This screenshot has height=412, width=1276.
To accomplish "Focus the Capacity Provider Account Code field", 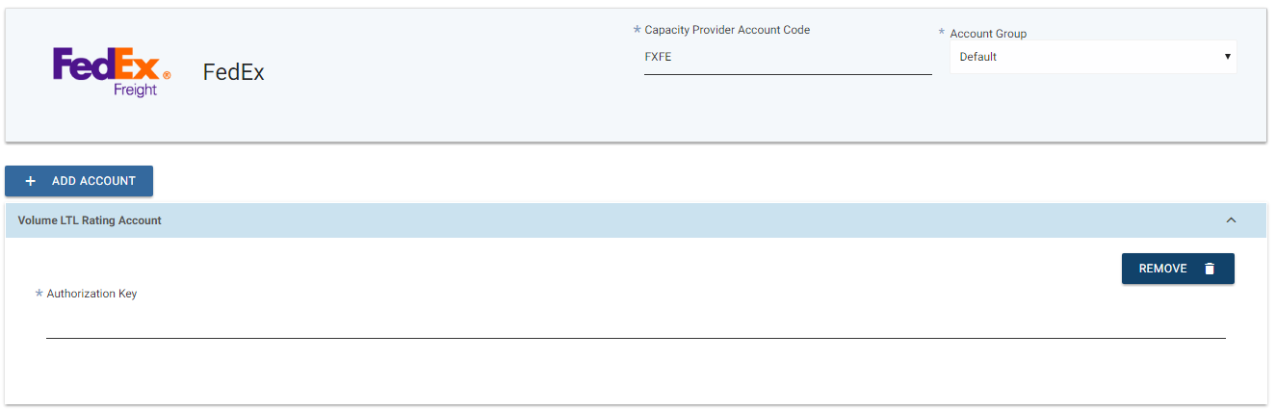I will point(788,58).
